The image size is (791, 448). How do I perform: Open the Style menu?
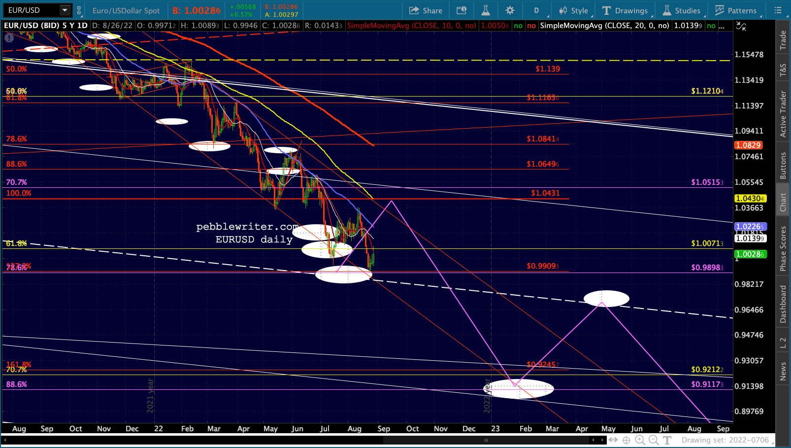coord(573,10)
